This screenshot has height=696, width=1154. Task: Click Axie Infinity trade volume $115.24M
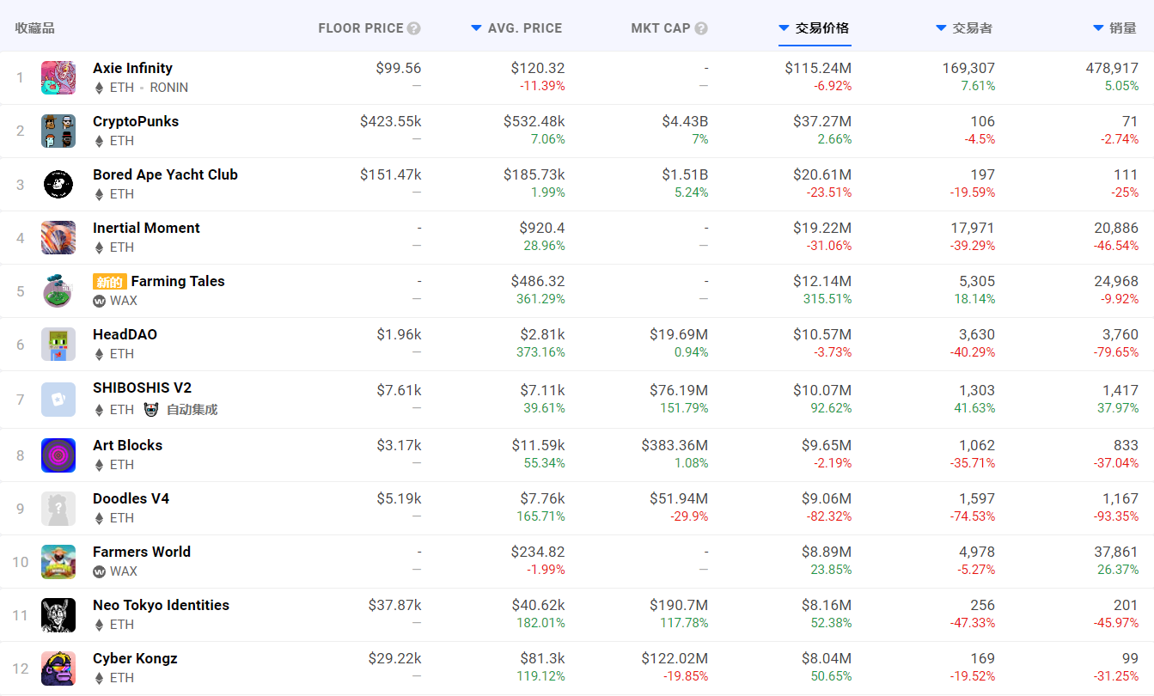818,68
